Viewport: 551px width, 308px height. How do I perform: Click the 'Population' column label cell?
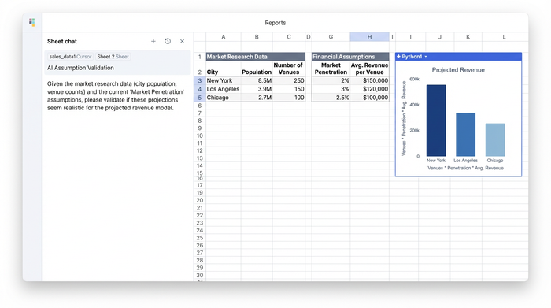click(x=257, y=69)
